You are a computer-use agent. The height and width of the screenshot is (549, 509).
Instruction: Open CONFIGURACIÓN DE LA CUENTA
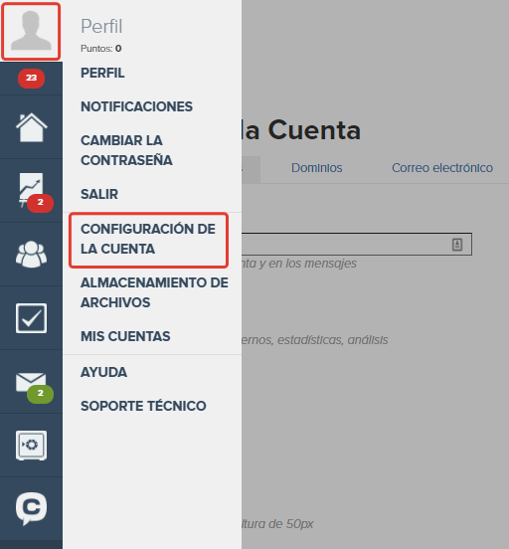pyautogui.click(x=148, y=239)
